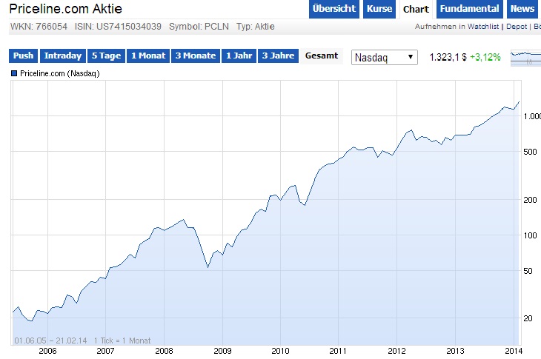The image size is (541, 359).
Task: Open the Nasdaq exchange dropdown
Action: pos(385,57)
